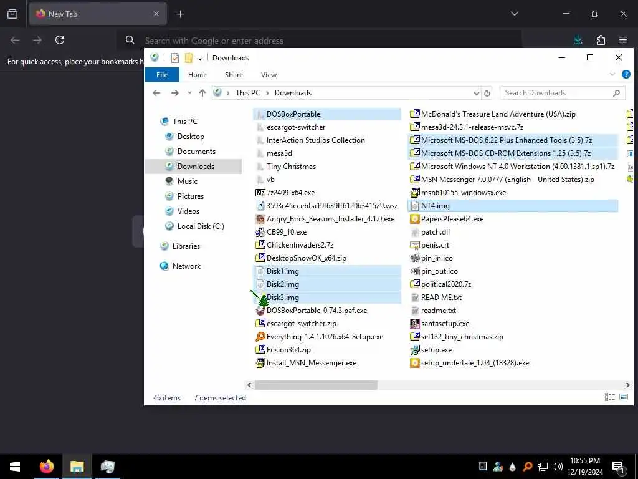Click the CB99_10.exe file icon
638x479 pixels.
click(x=260, y=232)
